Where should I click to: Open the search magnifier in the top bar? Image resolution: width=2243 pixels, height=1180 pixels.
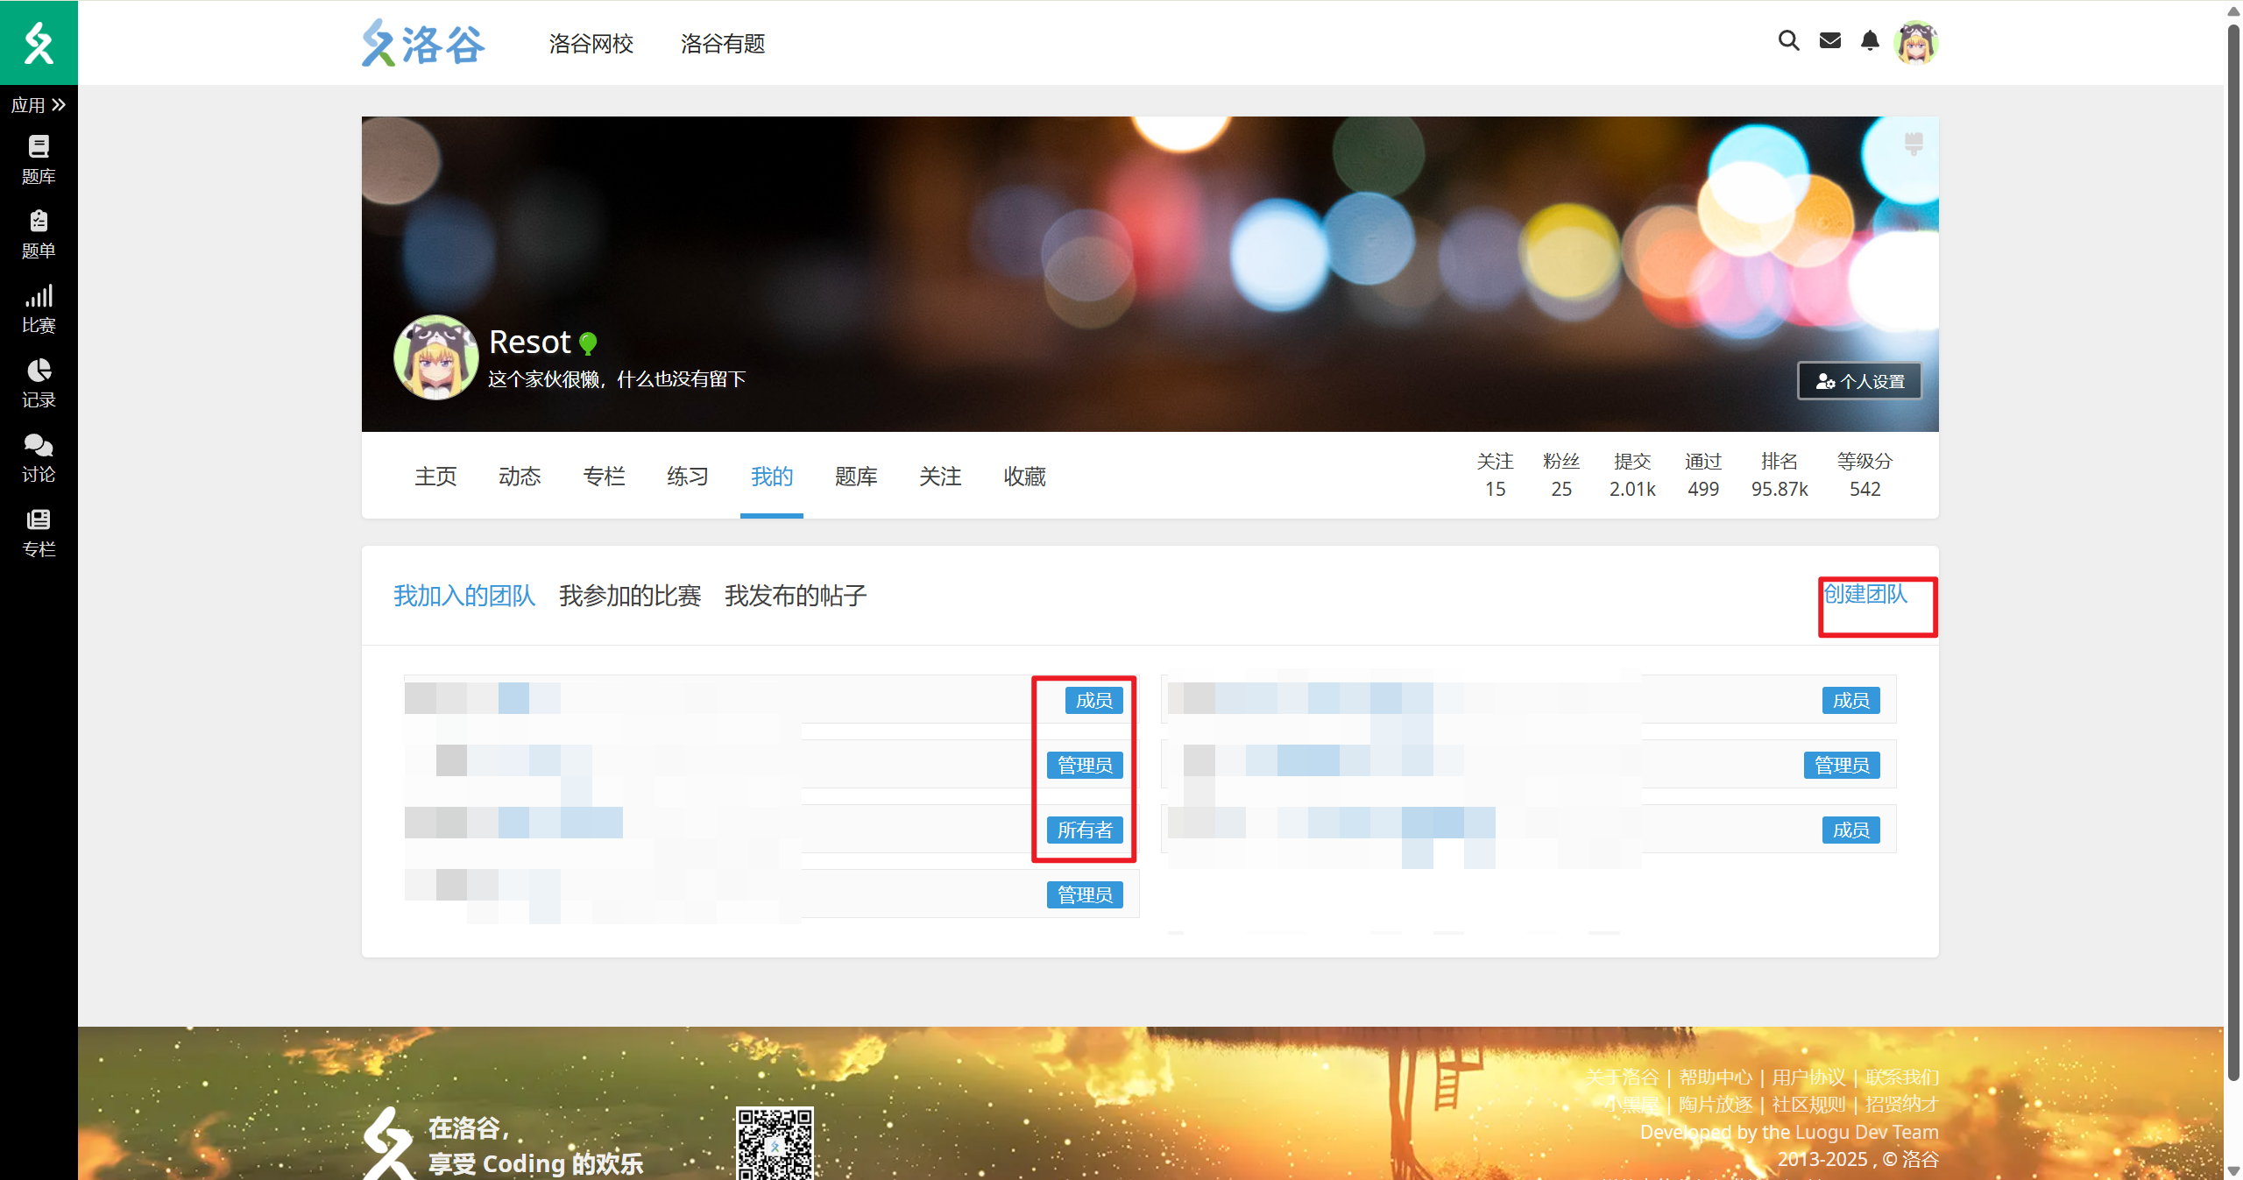click(x=1787, y=41)
